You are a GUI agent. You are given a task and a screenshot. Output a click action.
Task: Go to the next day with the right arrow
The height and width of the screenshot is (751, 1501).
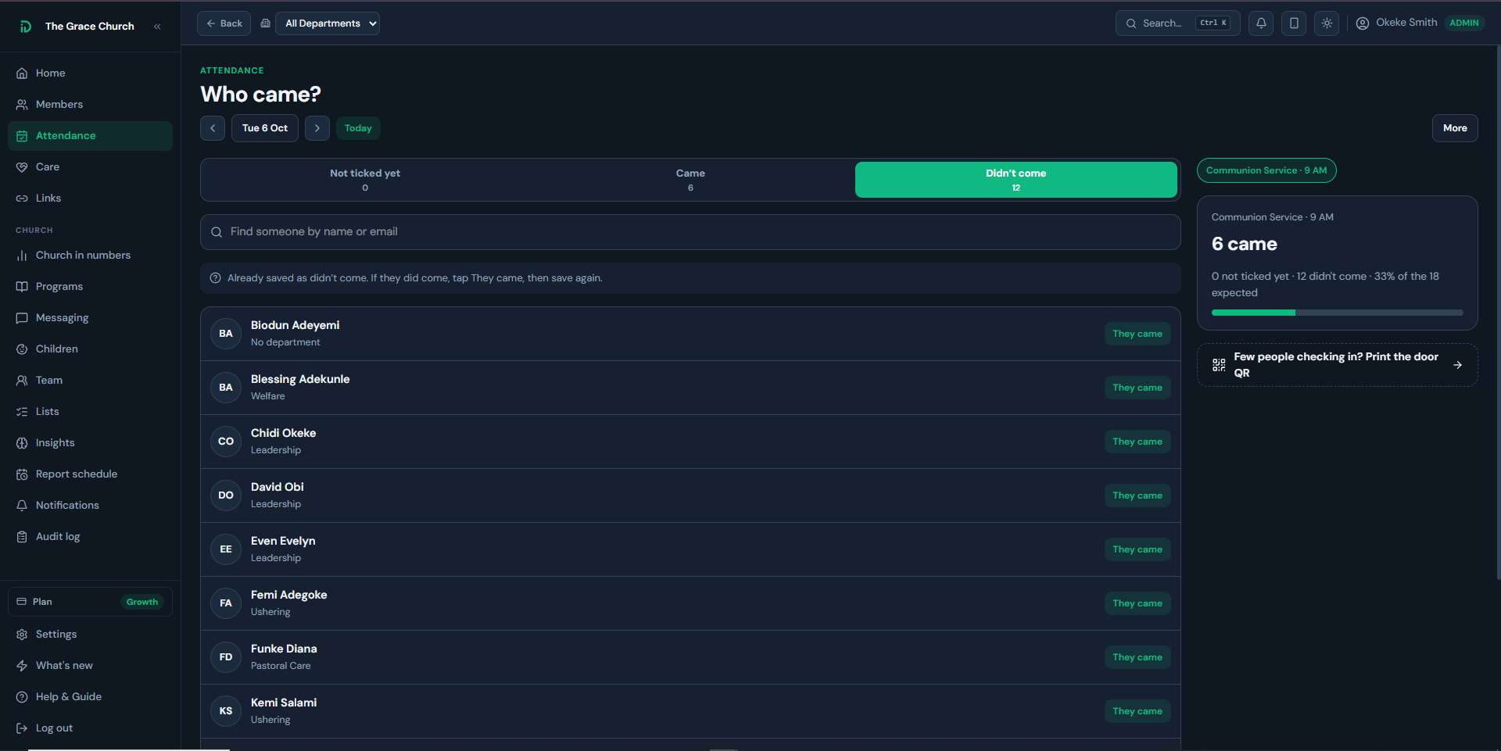tap(317, 128)
